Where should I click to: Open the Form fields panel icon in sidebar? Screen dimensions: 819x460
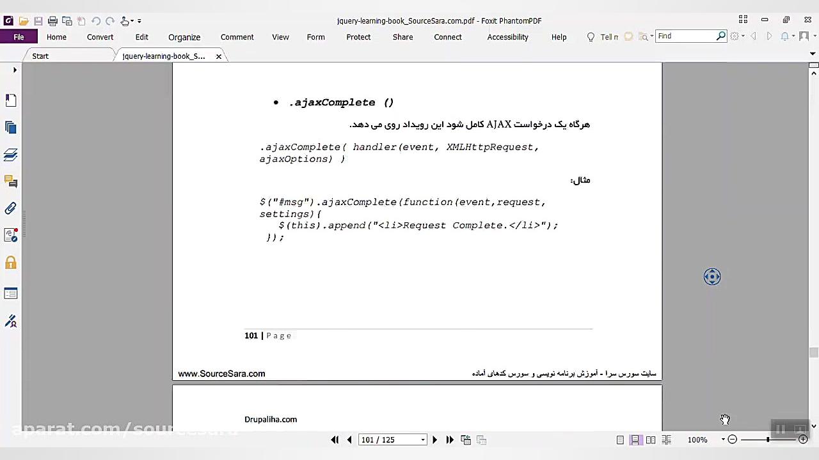point(11,293)
